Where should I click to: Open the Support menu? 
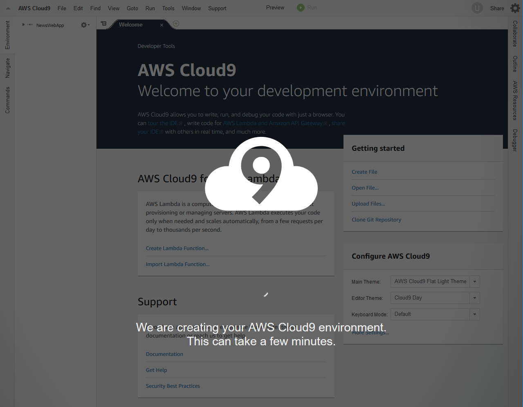tap(217, 8)
